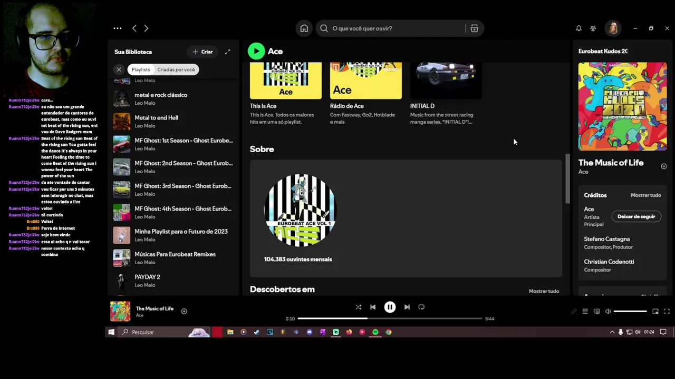Click the Criar button in the library
Viewport: 675px width, 379px height.
point(202,52)
